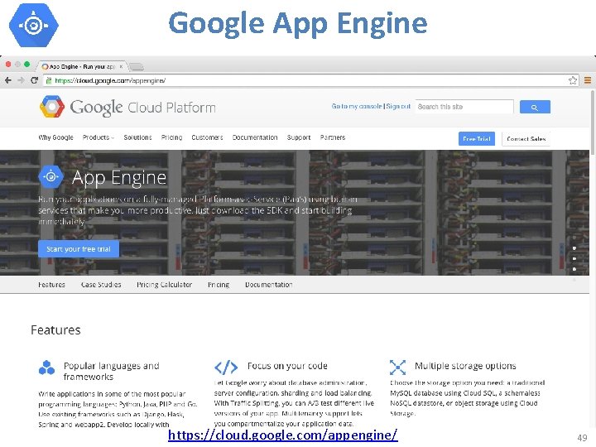Click the Focus on your code brackets icon
The image size is (596, 447).
pos(226,368)
